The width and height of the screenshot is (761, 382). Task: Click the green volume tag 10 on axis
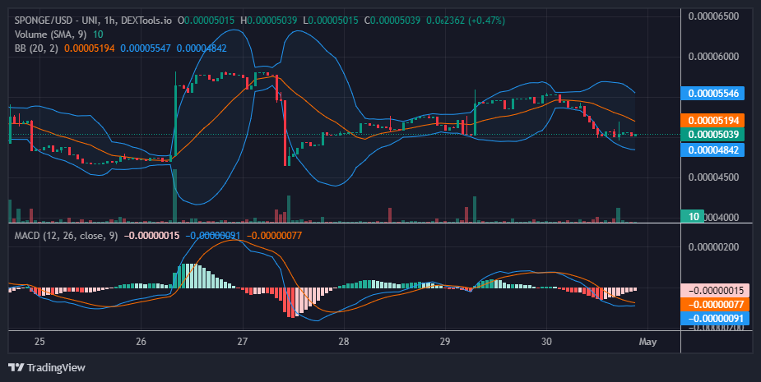click(x=694, y=216)
